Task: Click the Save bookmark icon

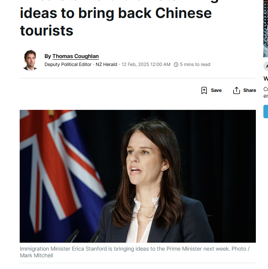Action: (204, 90)
